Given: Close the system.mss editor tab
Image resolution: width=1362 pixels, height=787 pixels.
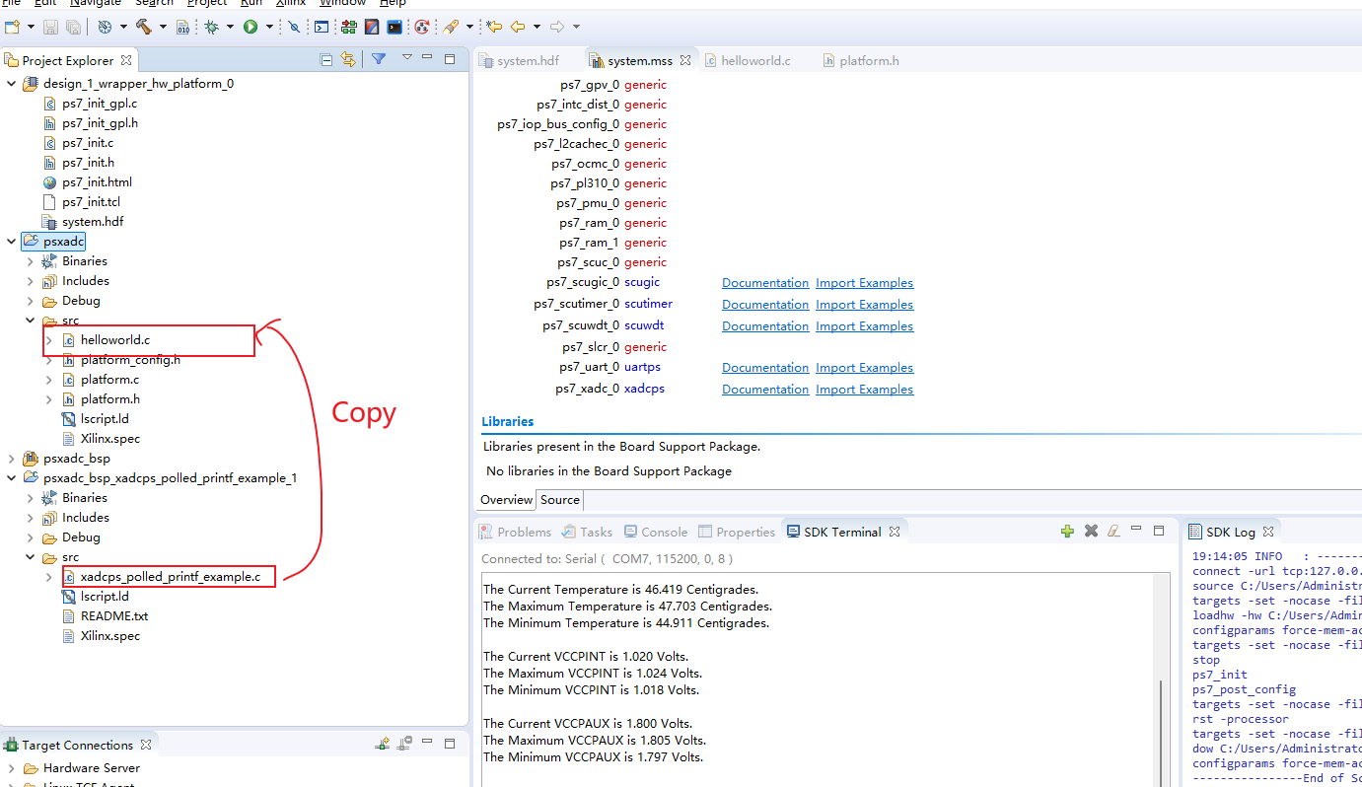Looking at the screenshot, I should [685, 60].
